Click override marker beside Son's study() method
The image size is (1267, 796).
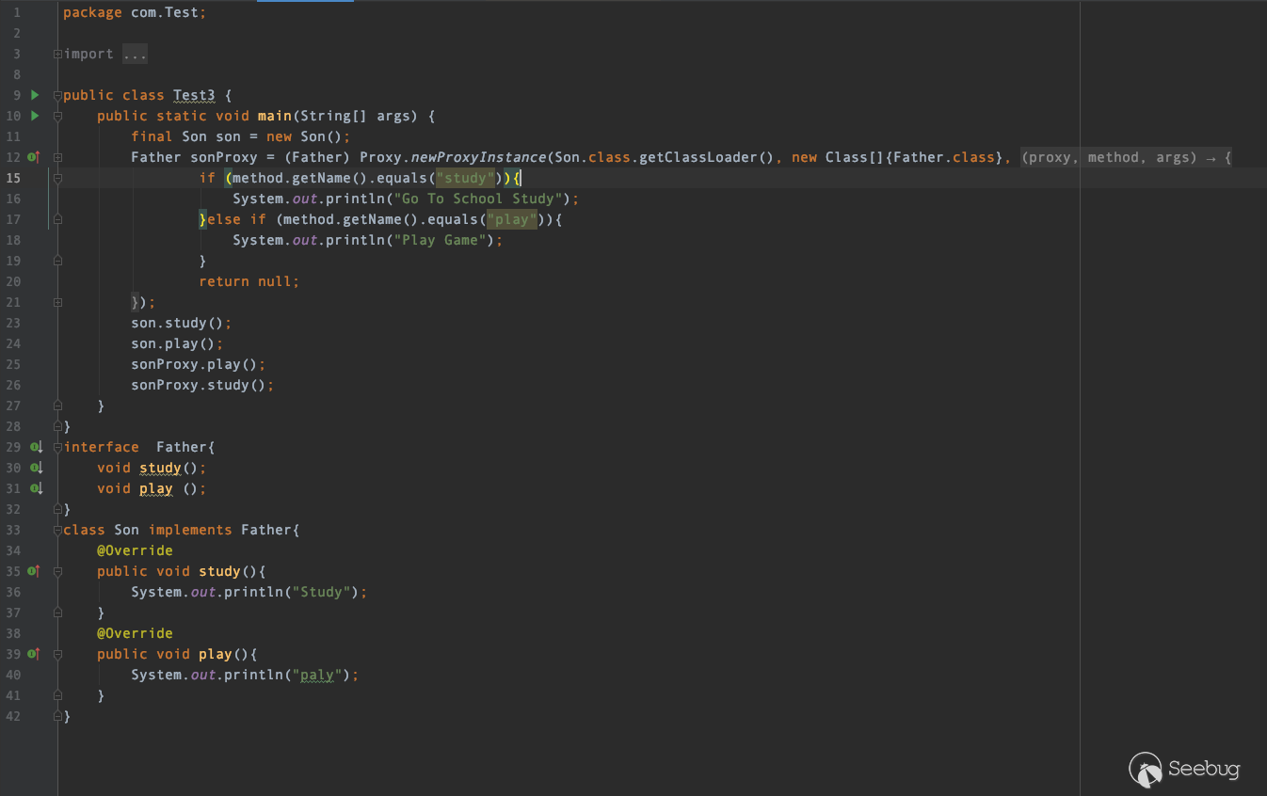tap(34, 571)
